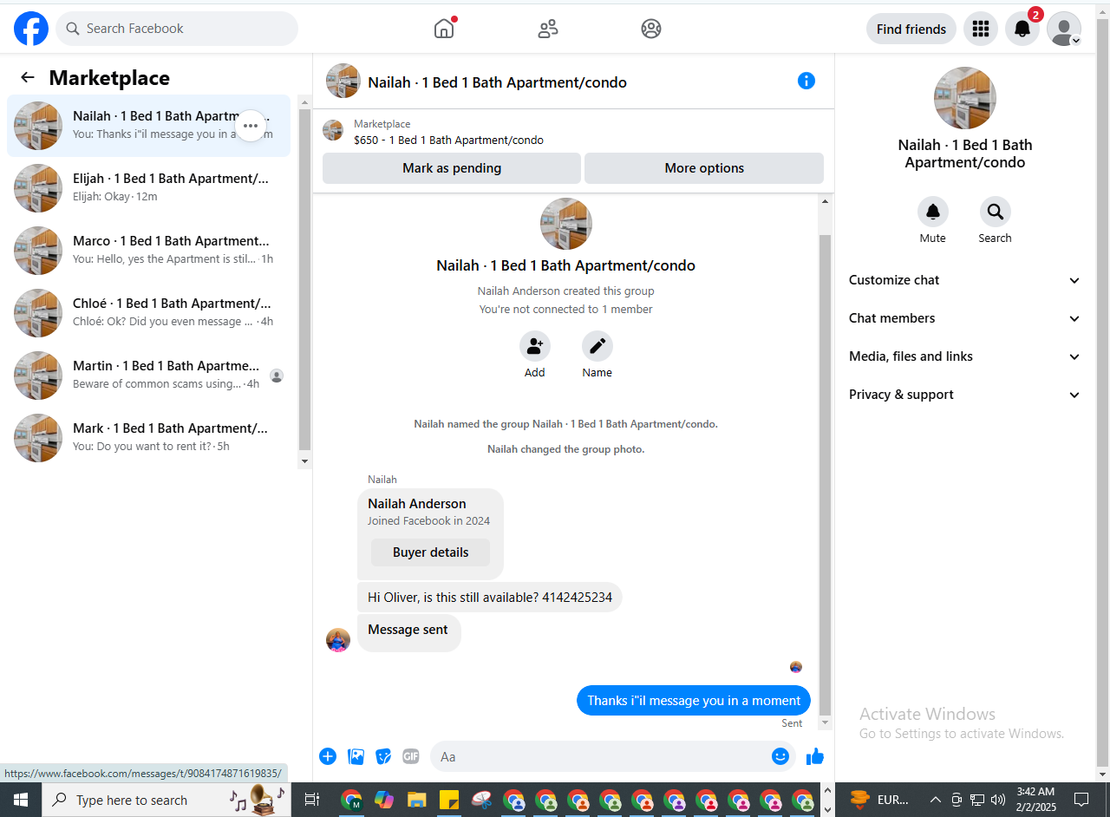
Task: Open conversation options ellipsis for Nailah chat
Action: pos(251,126)
